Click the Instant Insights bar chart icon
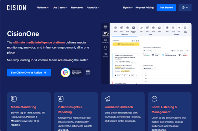The width and height of the screenshot is (198, 131). coord(61,99)
